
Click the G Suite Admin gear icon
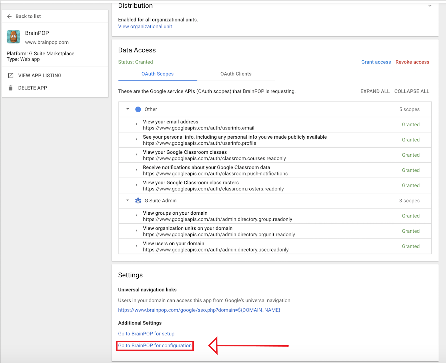tap(138, 201)
